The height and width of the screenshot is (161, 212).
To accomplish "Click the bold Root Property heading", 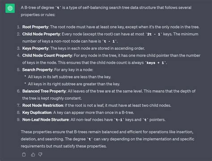I will tap(35, 27).
